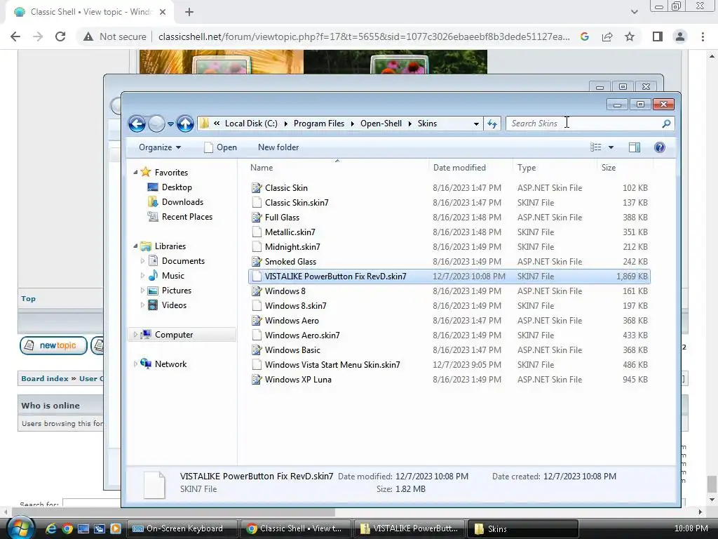Collapse the Favorites group
The image size is (718, 539).
point(135,173)
